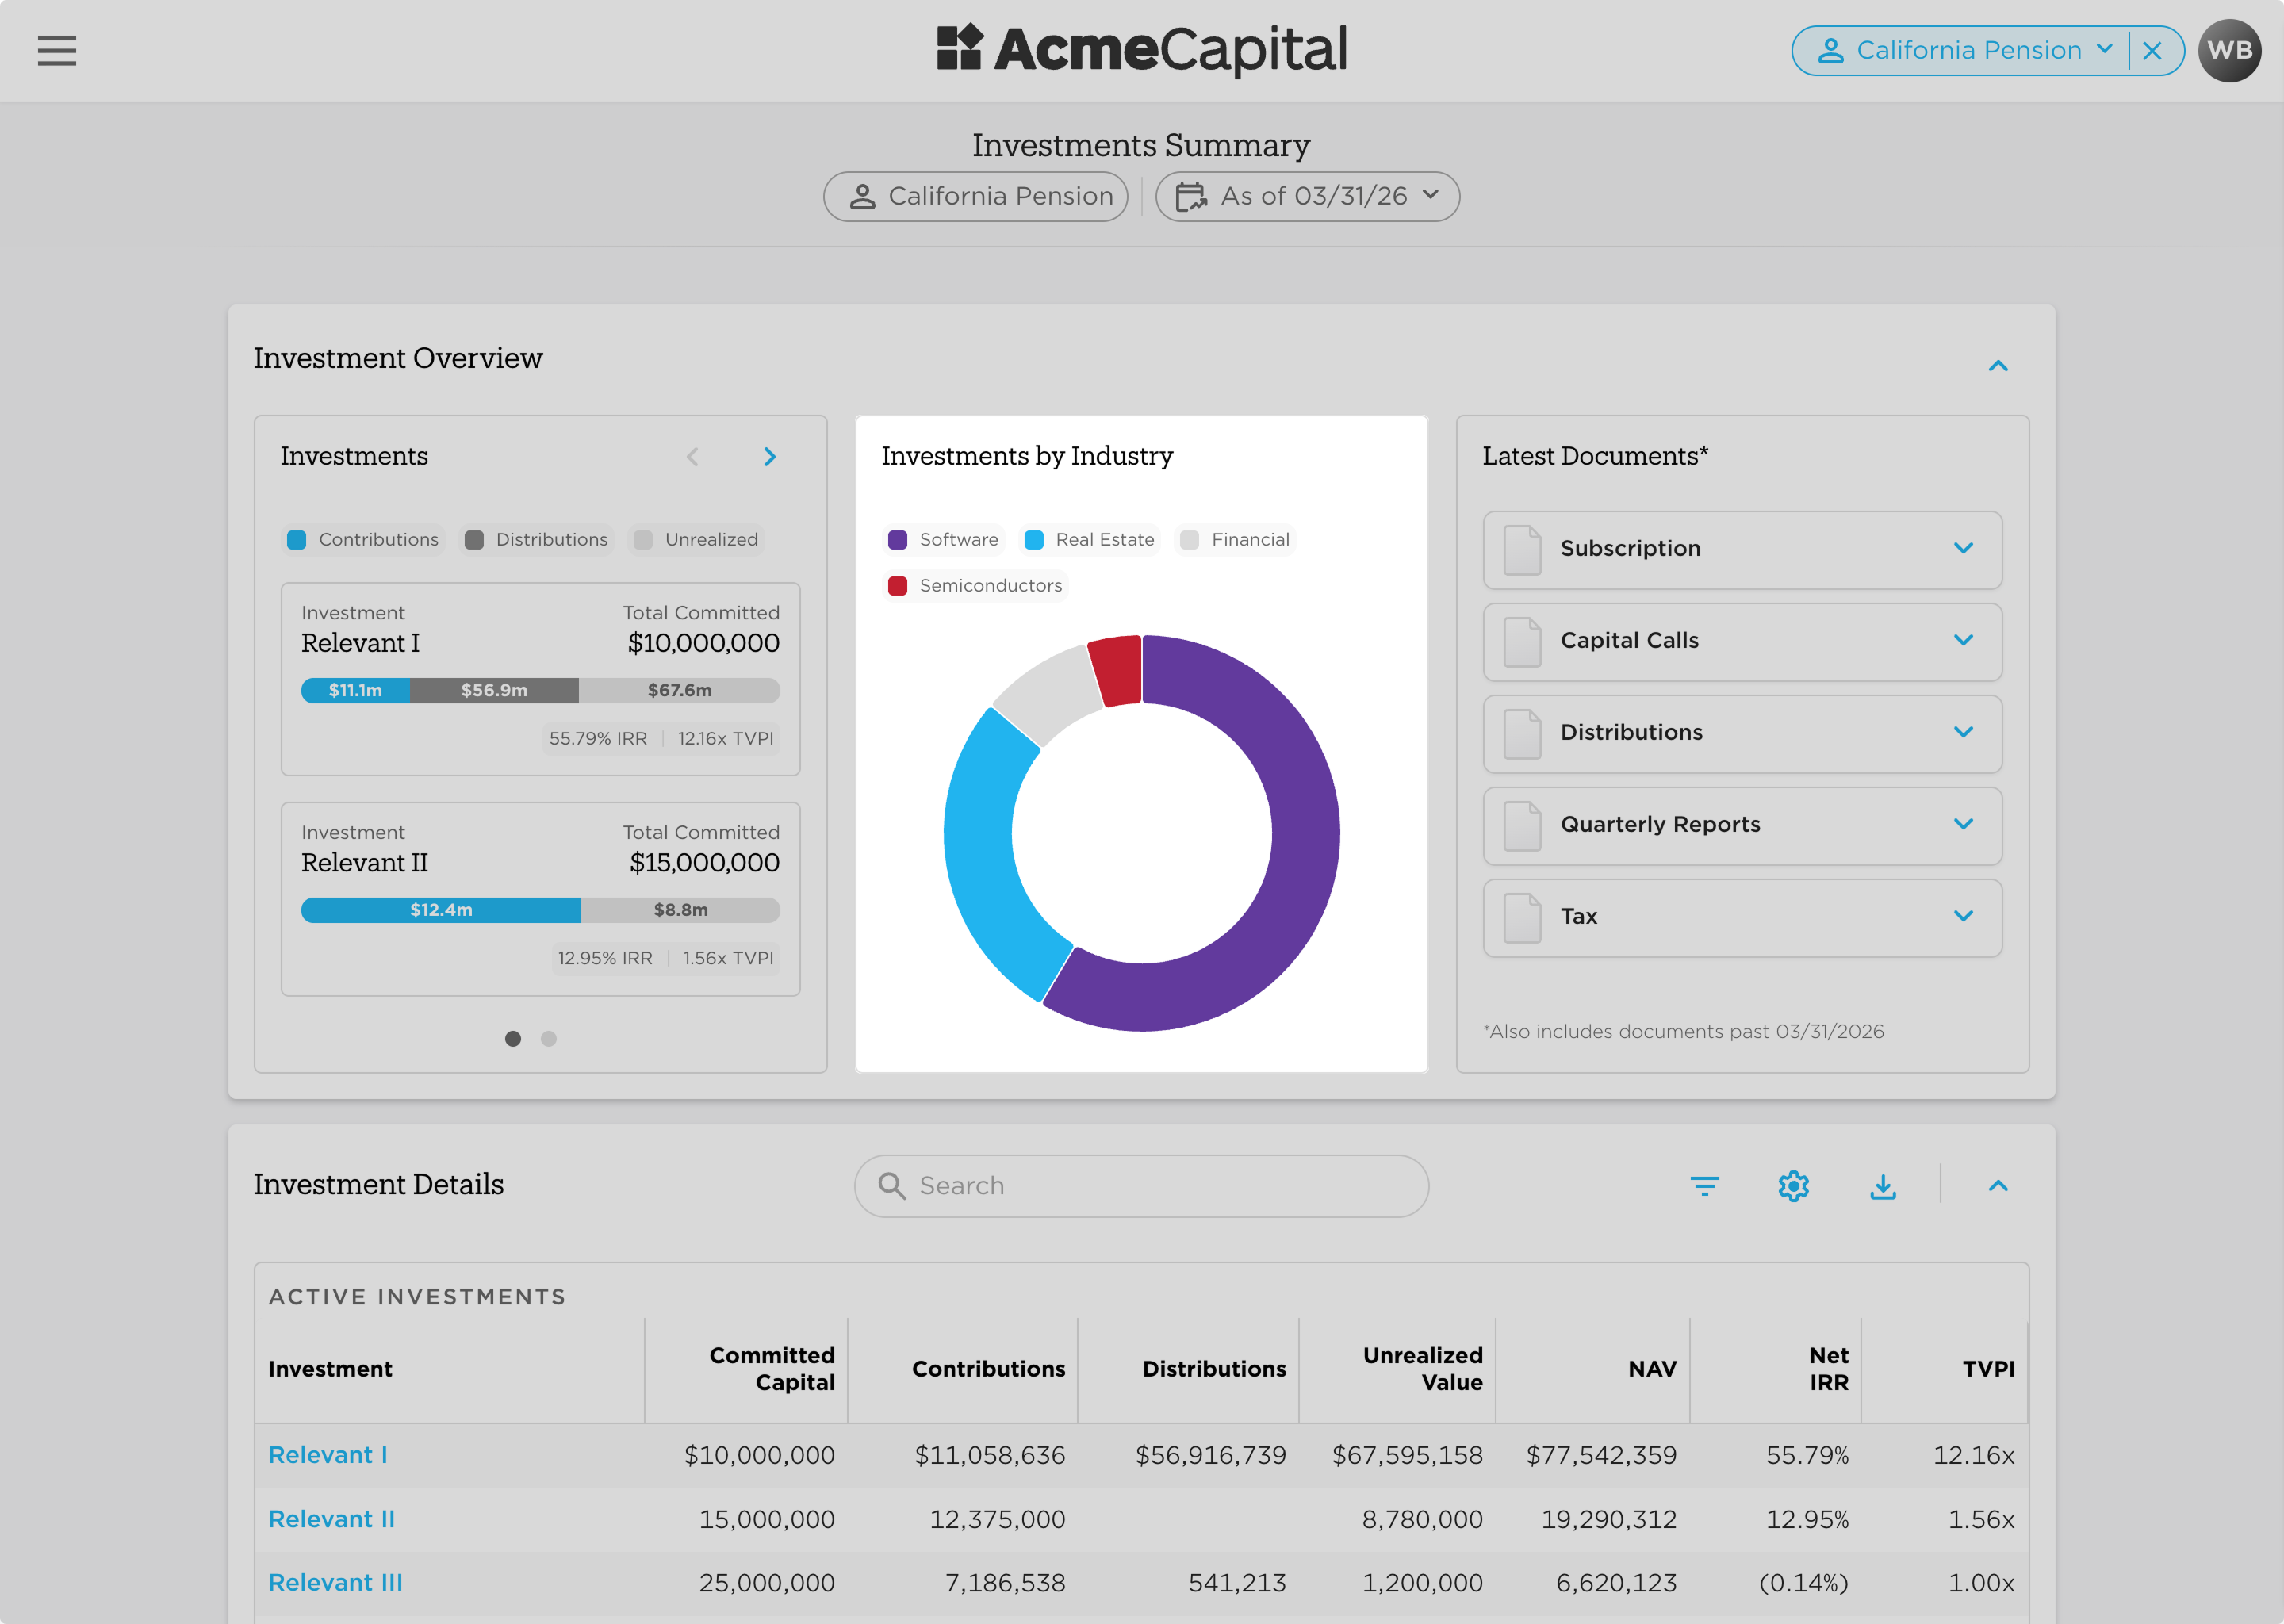Open the Relevant III investment link
2284x1624 pixels.
[x=336, y=1583]
